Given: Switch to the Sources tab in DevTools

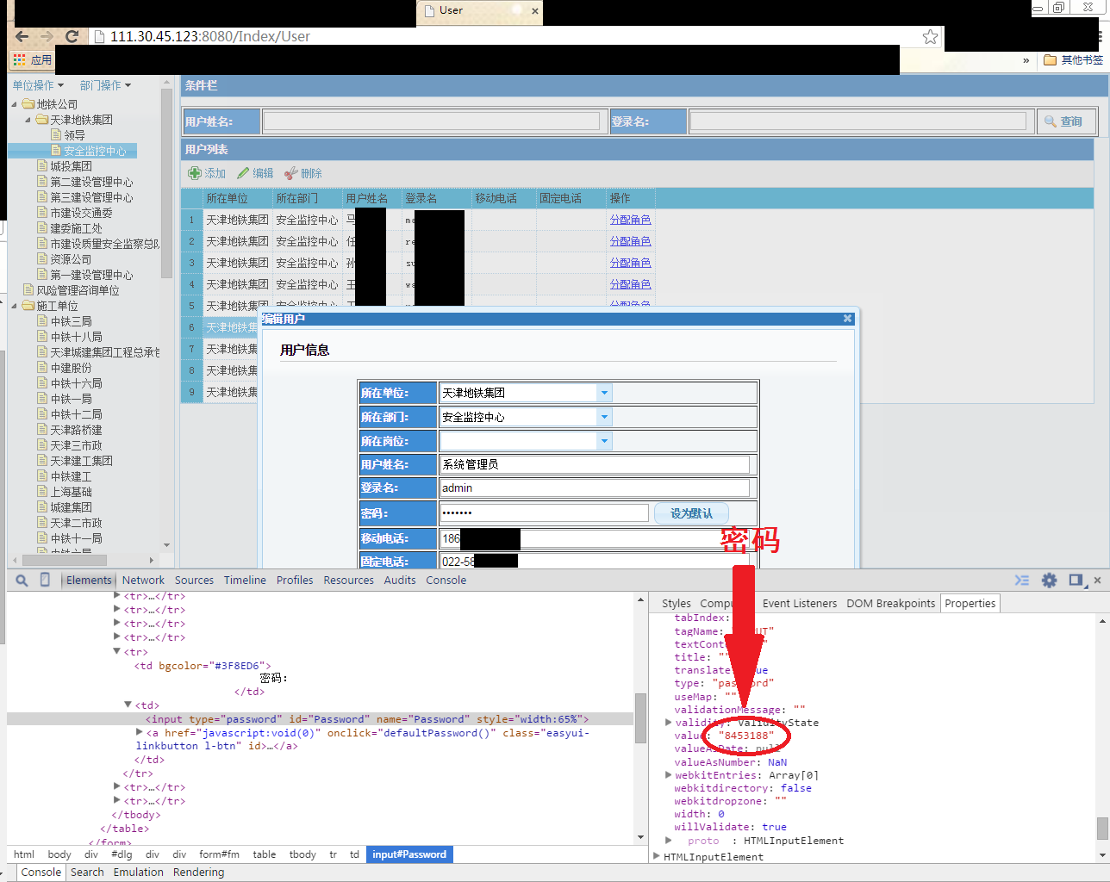Looking at the screenshot, I should 194,581.
